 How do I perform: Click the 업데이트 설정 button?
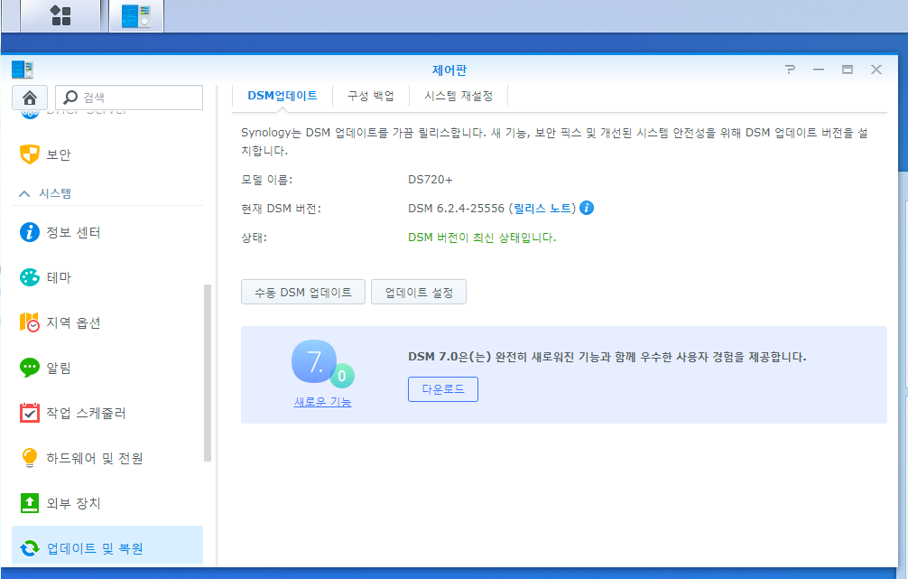point(419,292)
